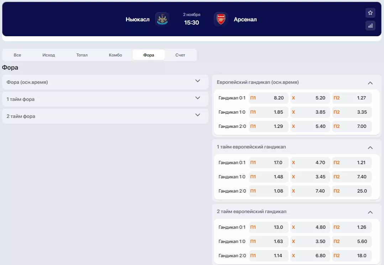This screenshot has height=265, width=384.
Task: Go to the Комбо tab
Action: pyautogui.click(x=115, y=55)
